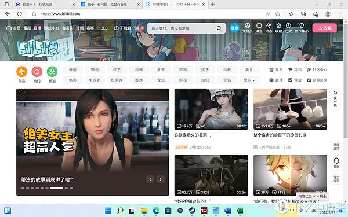
Task: Open 创作中心 lightbulb icon in header
Action: click(x=302, y=28)
